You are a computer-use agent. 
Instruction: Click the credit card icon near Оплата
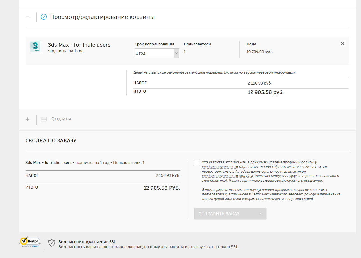tap(44, 119)
